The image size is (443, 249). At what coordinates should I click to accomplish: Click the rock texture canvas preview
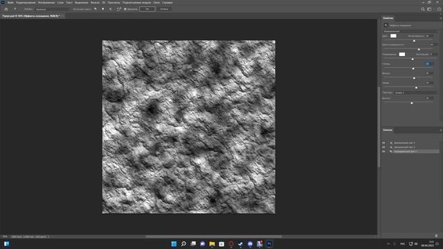pyautogui.click(x=189, y=127)
